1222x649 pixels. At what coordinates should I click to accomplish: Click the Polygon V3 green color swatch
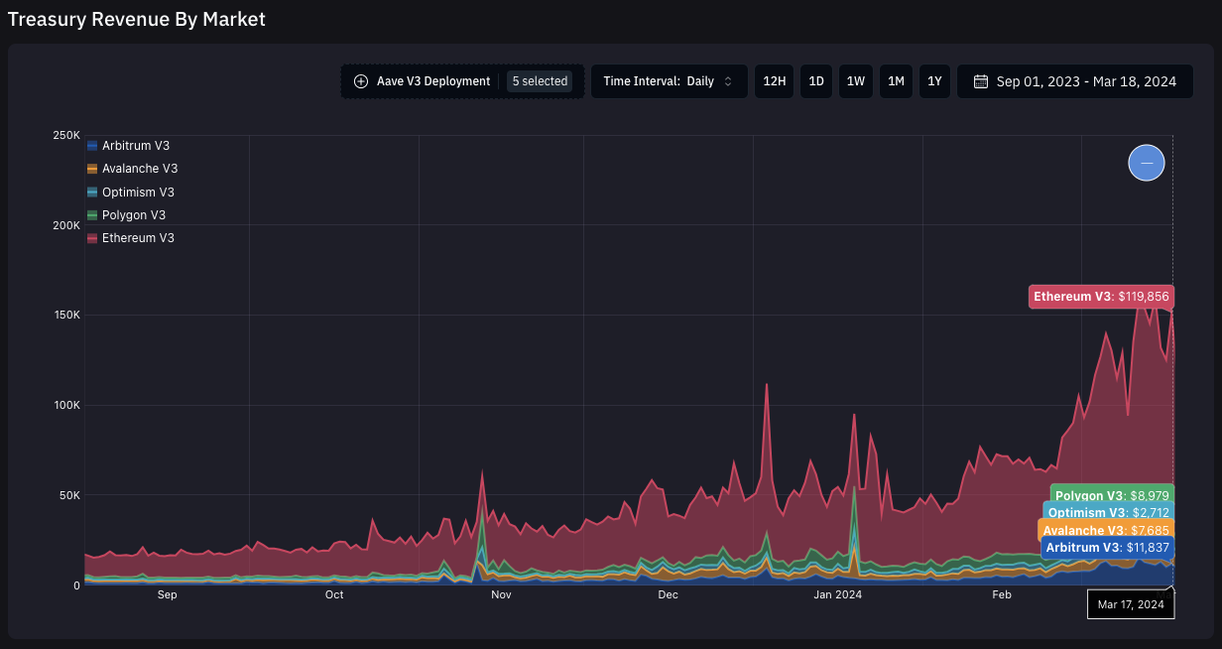(90, 214)
